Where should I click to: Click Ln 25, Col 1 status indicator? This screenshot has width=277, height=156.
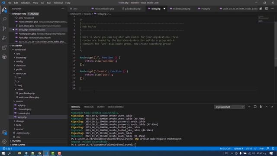(x=225, y=149)
